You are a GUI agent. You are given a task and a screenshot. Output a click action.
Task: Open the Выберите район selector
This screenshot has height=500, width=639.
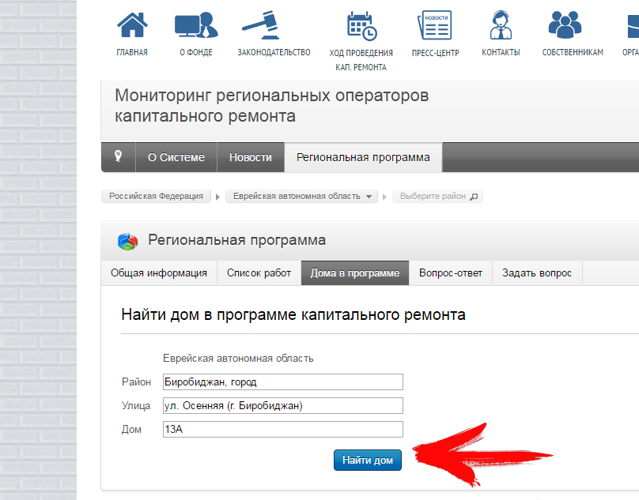click(x=437, y=196)
